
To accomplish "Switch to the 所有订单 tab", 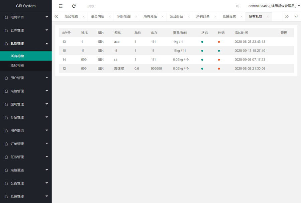I will click(203, 17).
